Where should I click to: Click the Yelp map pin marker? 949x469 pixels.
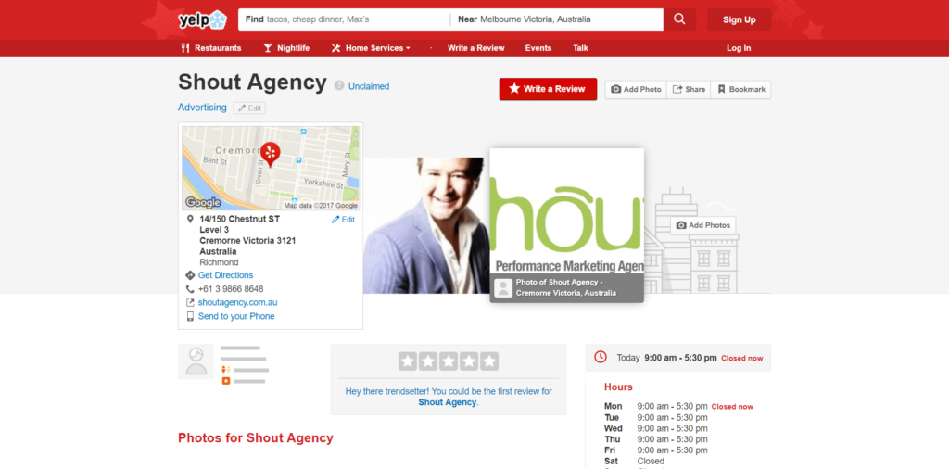(270, 154)
